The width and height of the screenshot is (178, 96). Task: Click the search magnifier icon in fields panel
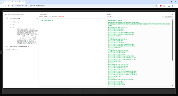[6, 14]
